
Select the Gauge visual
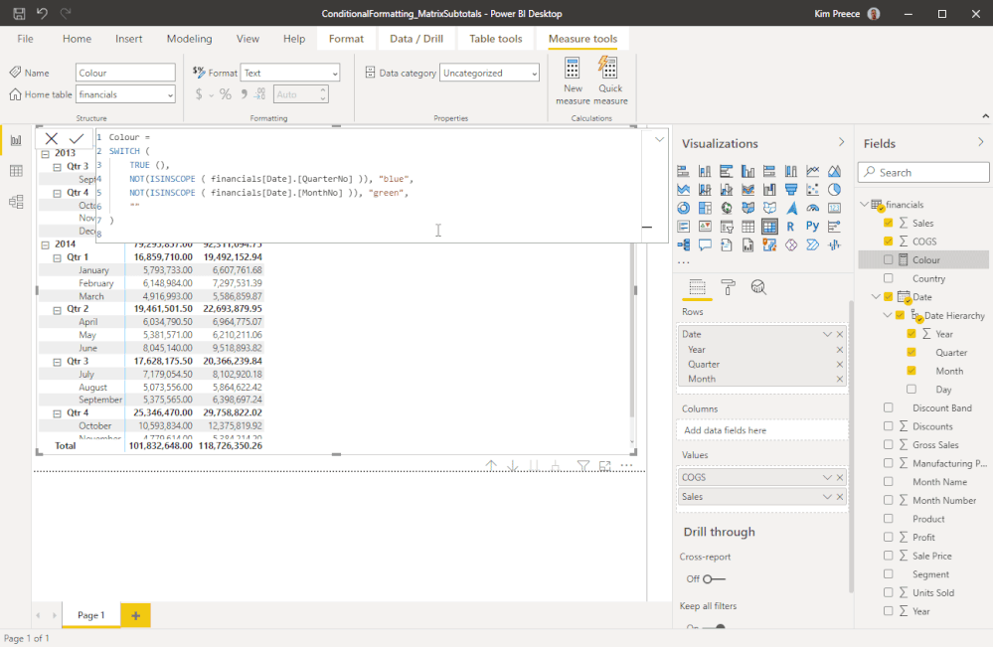[812, 208]
